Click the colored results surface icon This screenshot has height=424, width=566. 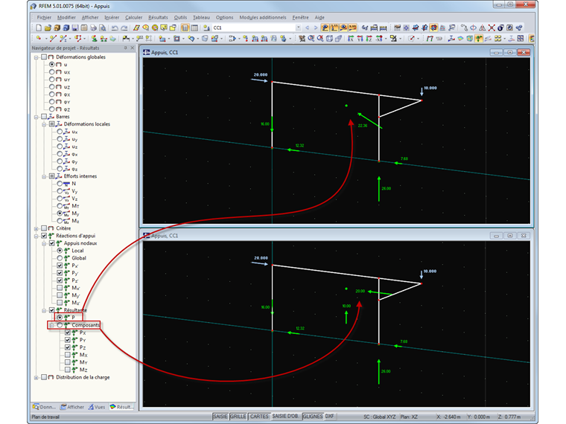(x=460, y=38)
